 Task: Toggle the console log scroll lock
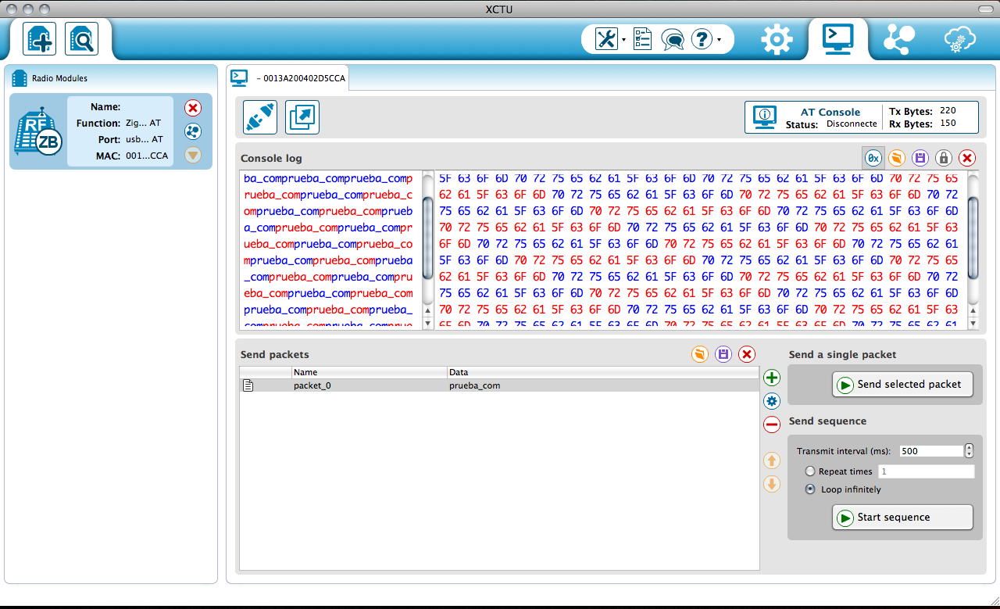point(944,158)
